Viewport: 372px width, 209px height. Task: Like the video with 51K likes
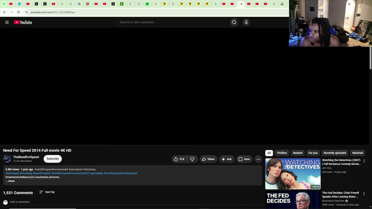179,159
